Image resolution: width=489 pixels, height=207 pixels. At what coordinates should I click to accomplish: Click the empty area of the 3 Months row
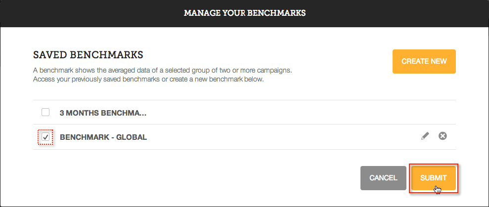coord(300,113)
